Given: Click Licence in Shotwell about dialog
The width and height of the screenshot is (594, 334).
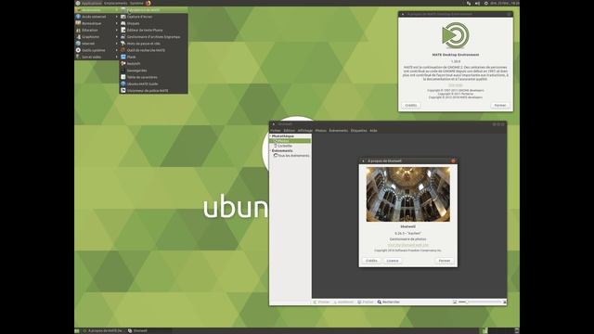Looking at the screenshot, I should 393,261.
